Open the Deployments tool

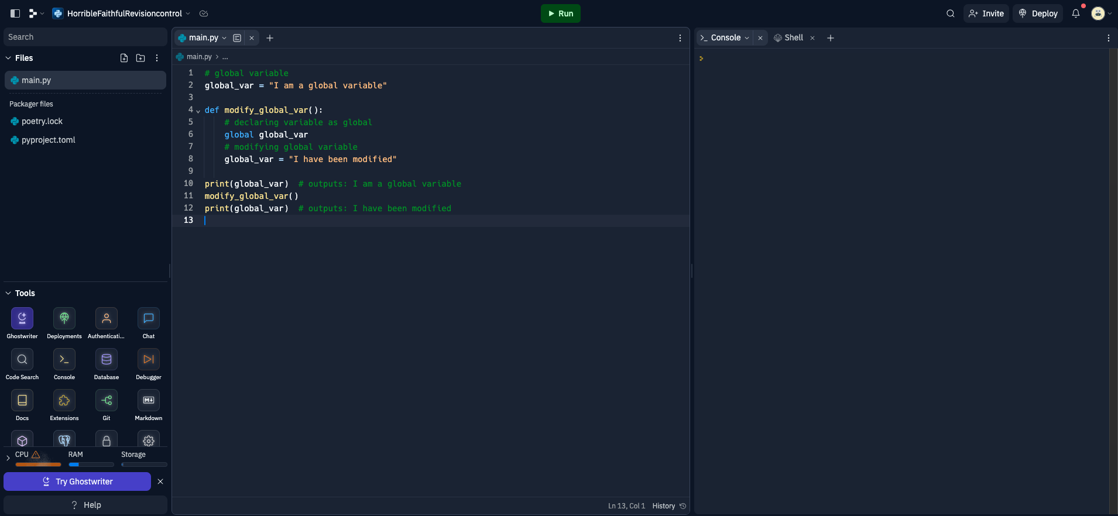pos(64,318)
